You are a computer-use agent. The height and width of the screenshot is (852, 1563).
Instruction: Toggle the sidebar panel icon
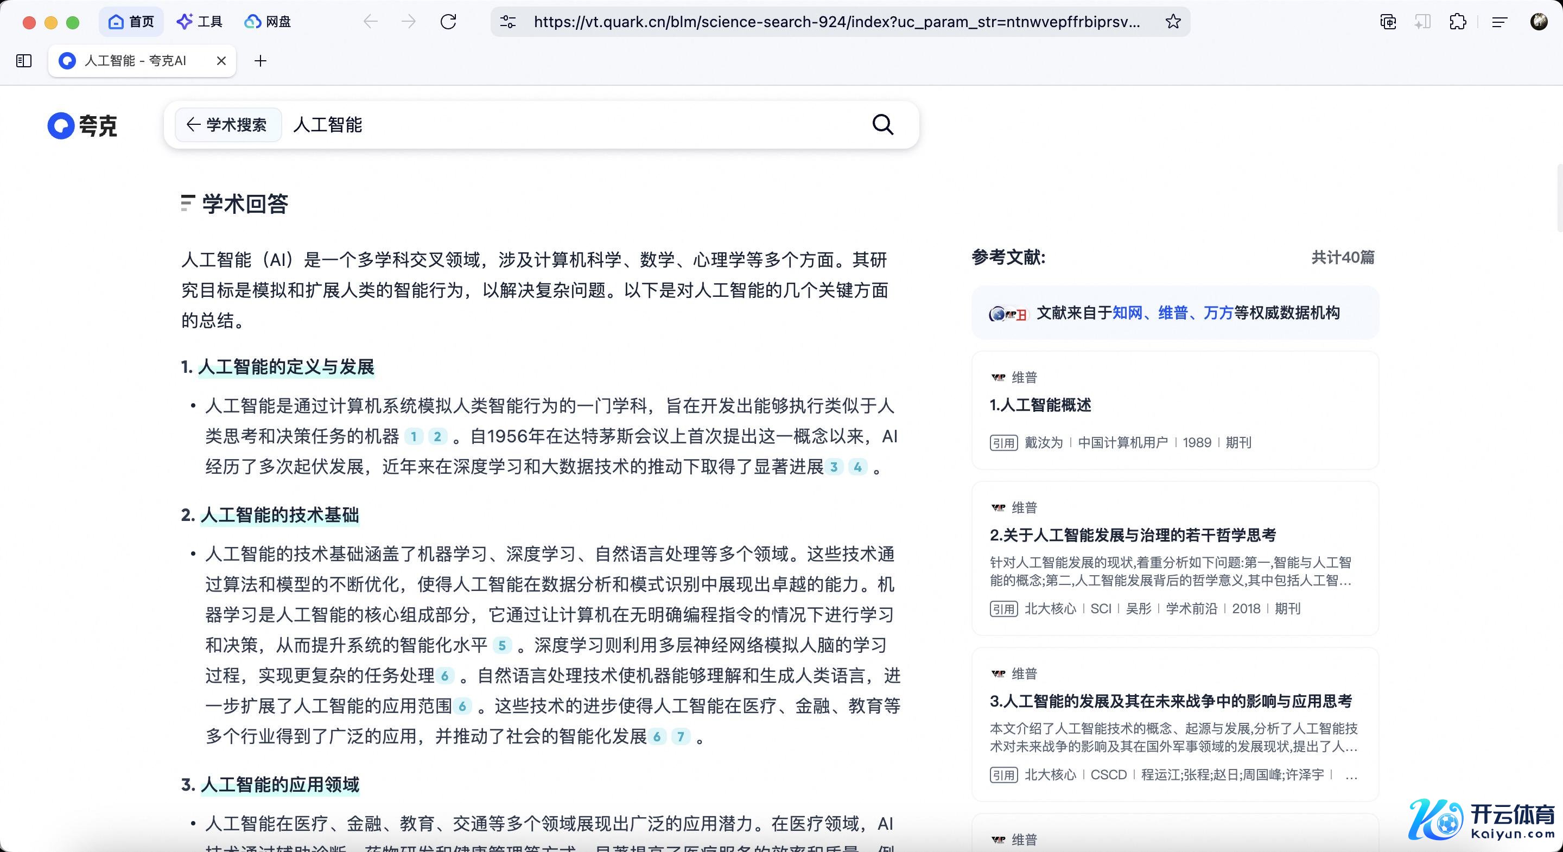click(x=24, y=61)
